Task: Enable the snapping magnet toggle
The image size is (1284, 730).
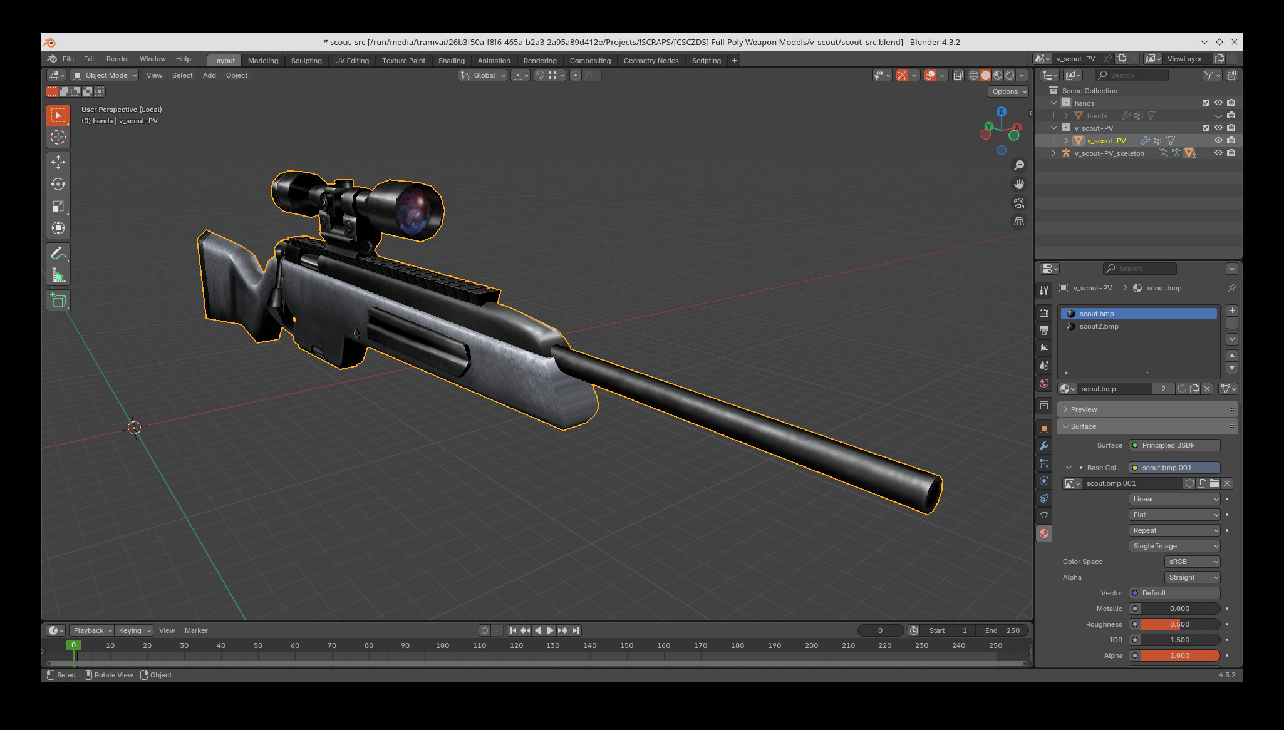Action: (x=539, y=75)
